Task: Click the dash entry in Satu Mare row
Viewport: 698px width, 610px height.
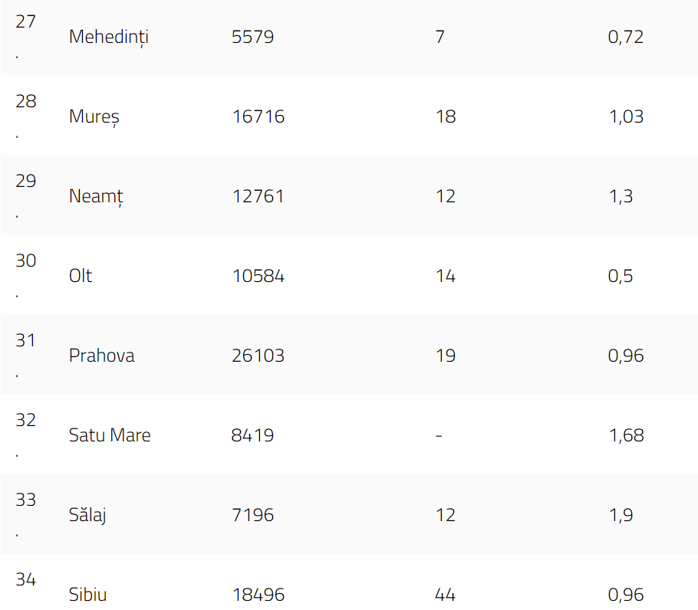Action: click(439, 435)
